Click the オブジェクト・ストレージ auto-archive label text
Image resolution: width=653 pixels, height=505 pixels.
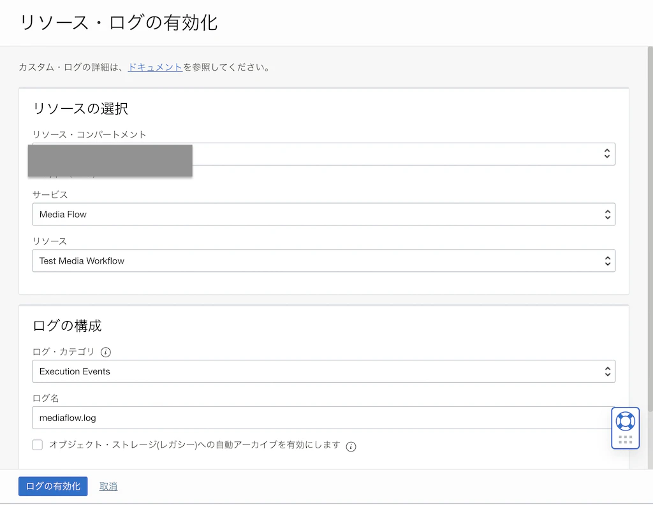coord(195,445)
